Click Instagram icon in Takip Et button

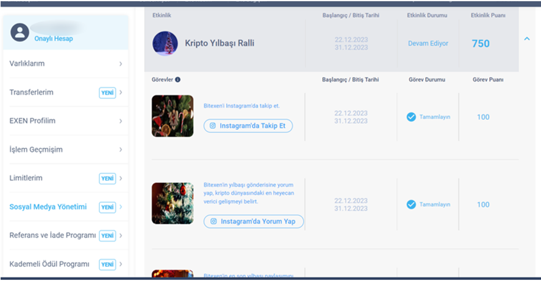click(212, 126)
